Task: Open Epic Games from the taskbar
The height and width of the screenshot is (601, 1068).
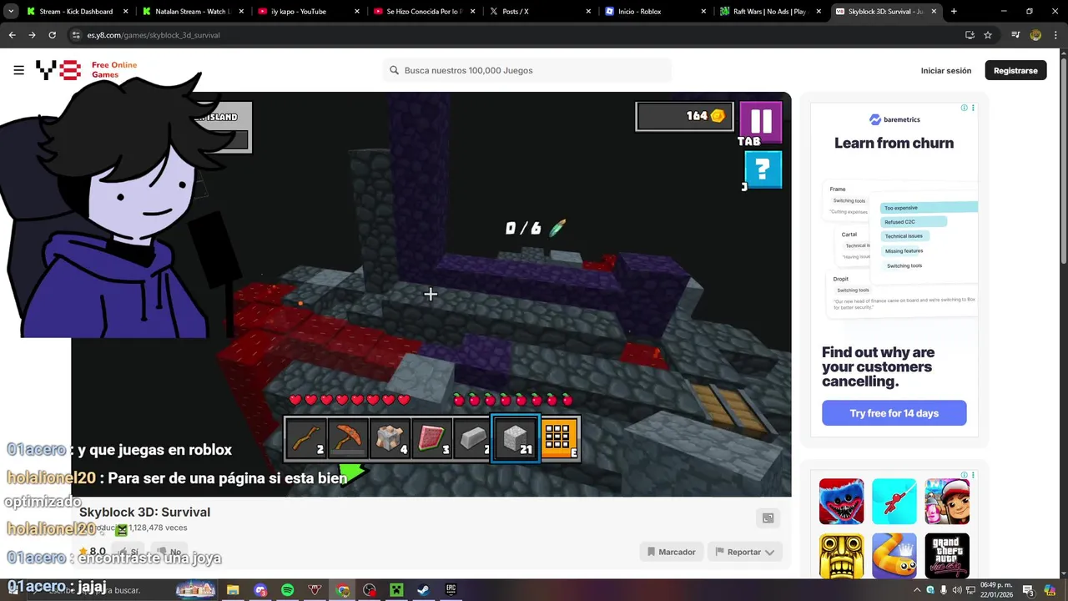Action: pyautogui.click(x=451, y=590)
